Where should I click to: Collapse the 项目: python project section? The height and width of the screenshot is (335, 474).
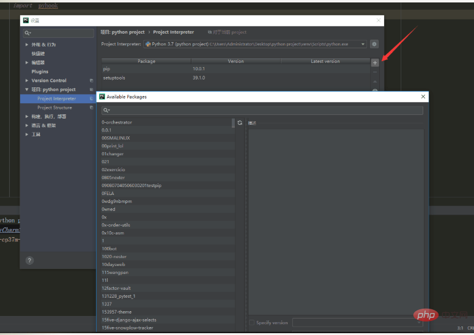27,89
